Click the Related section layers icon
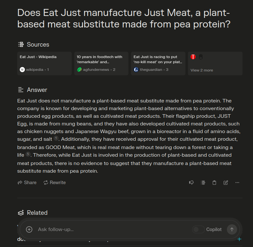Image resolution: width=253 pixels, height=247 pixels. pos(21,213)
